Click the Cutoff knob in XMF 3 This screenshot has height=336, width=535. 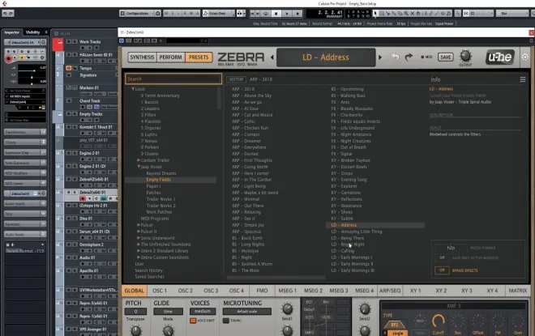pyautogui.click(x=439, y=321)
